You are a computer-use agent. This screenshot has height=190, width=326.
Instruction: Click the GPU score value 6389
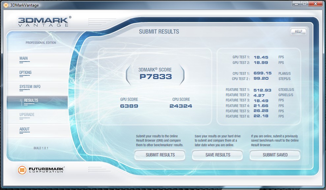click(129, 106)
